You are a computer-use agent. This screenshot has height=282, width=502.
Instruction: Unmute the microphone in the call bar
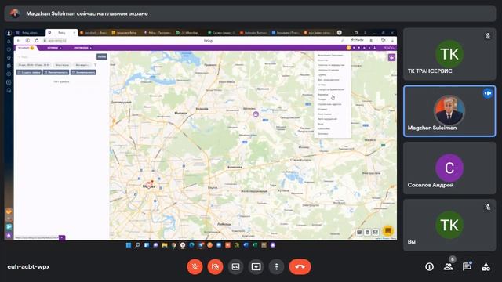pos(195,266)
